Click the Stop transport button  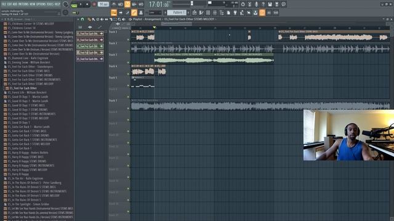pos(87,4)
